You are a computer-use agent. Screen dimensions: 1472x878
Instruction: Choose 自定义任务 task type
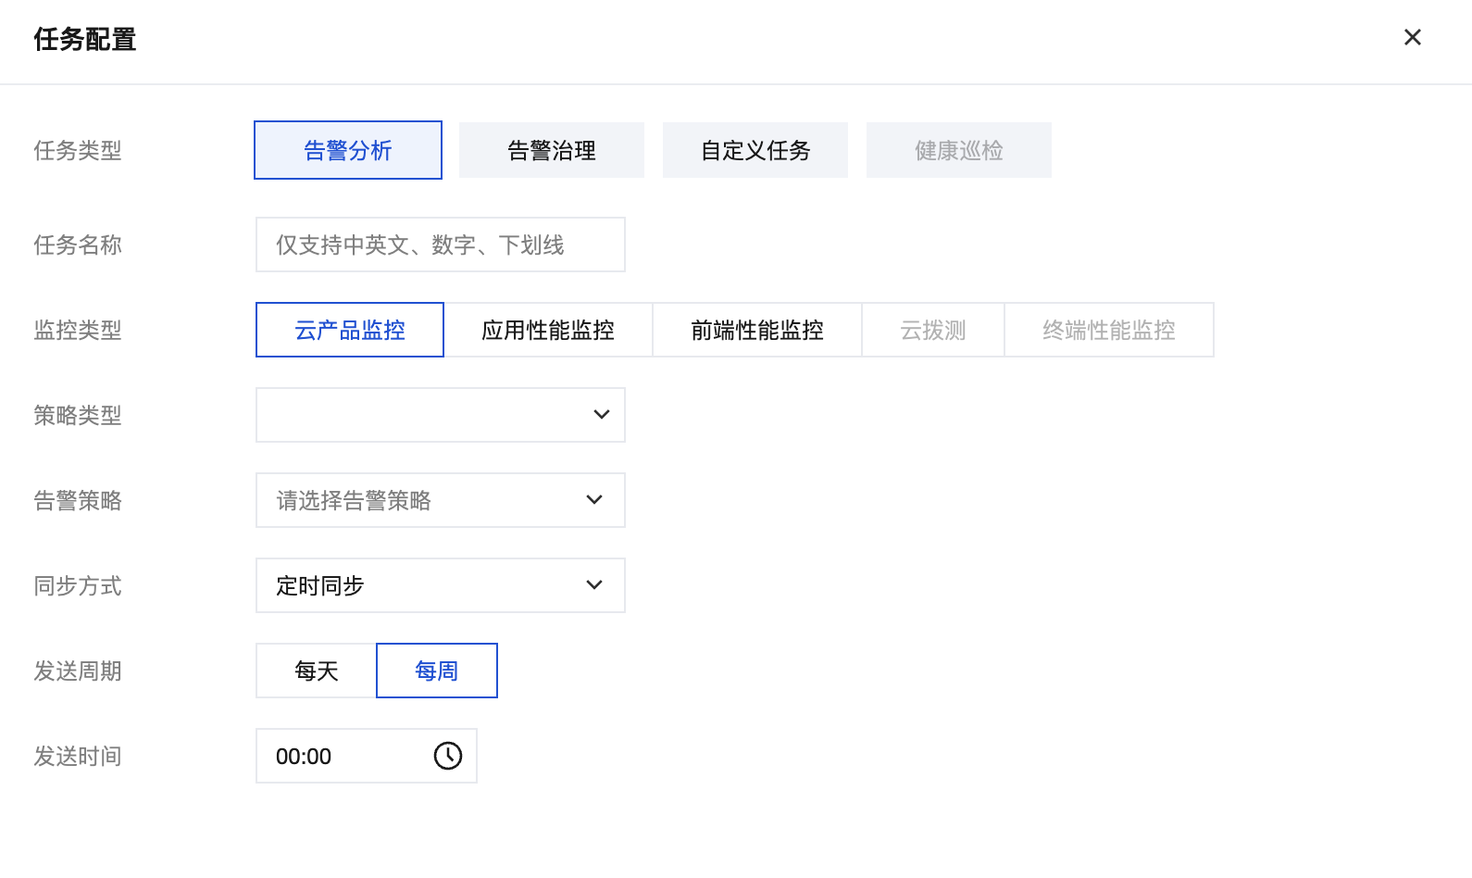[x=755, y=150]
